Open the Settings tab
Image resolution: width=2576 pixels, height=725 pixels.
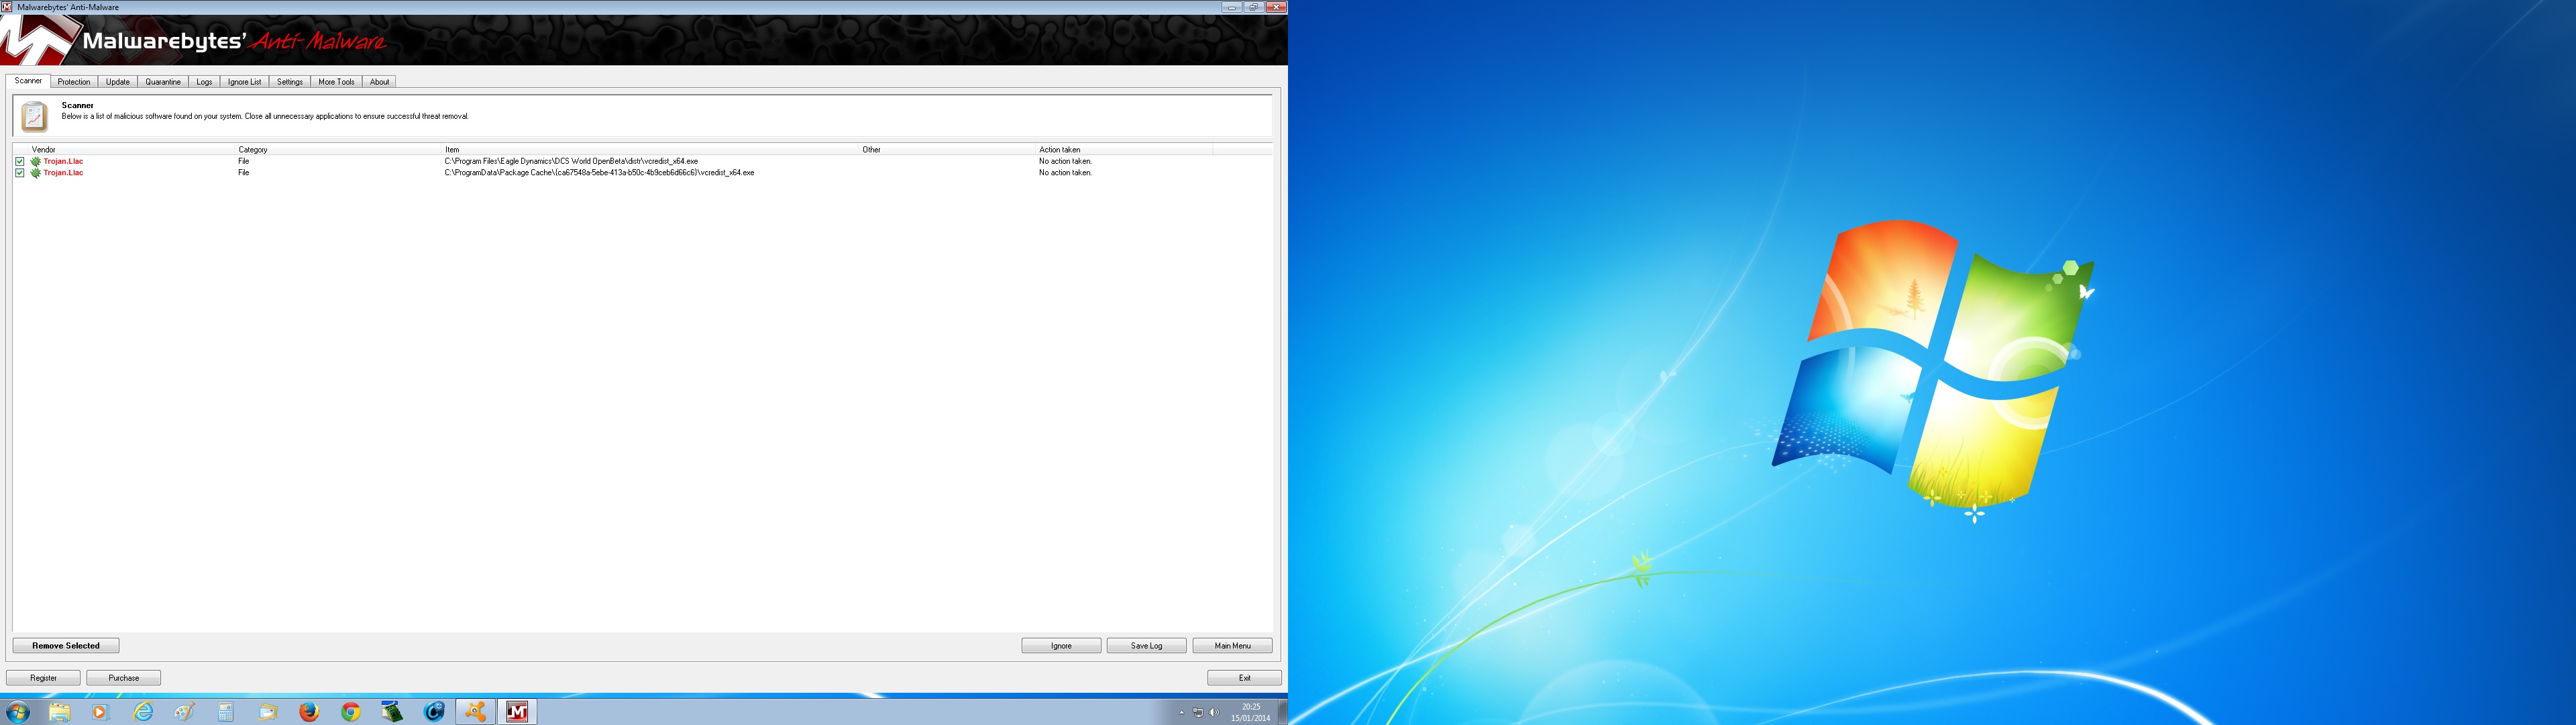[290, 82]
